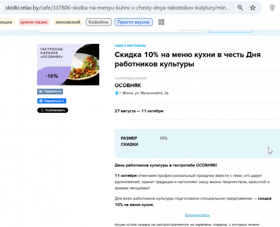The height and width of the screenshot is (227, 280).
Task: Post on X with Опубликовать button
Action: (53, 110)
